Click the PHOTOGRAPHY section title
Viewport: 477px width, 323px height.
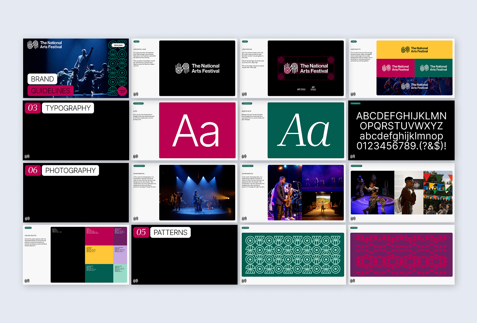coord(70,170)
